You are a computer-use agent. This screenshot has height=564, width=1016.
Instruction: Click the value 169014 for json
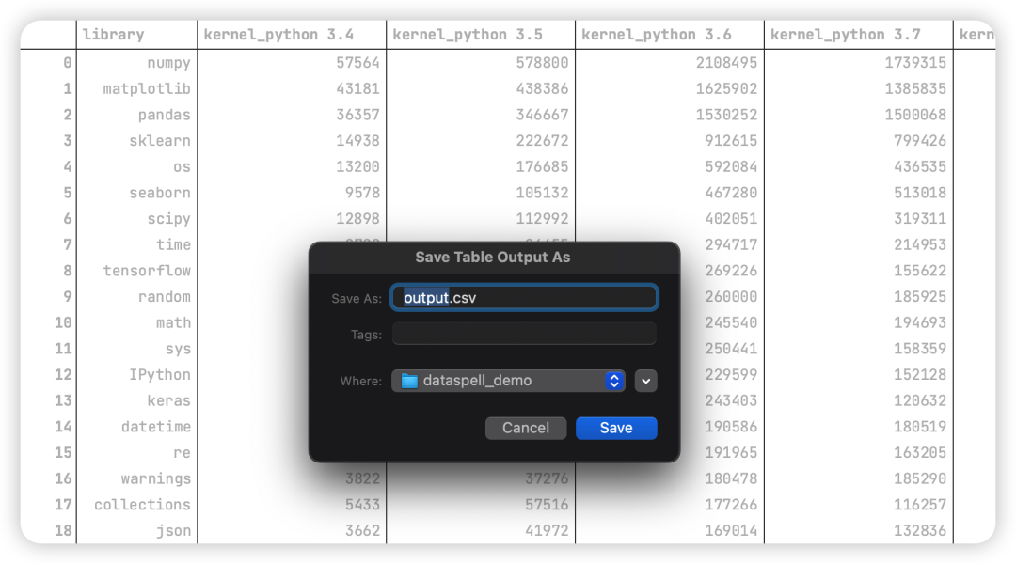pyautogui.click(x=731, y=530)
